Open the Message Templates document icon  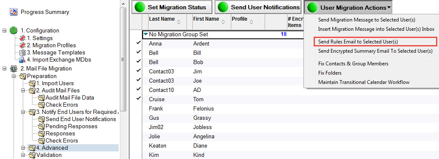pyautogui.click(x=22, y=53)
